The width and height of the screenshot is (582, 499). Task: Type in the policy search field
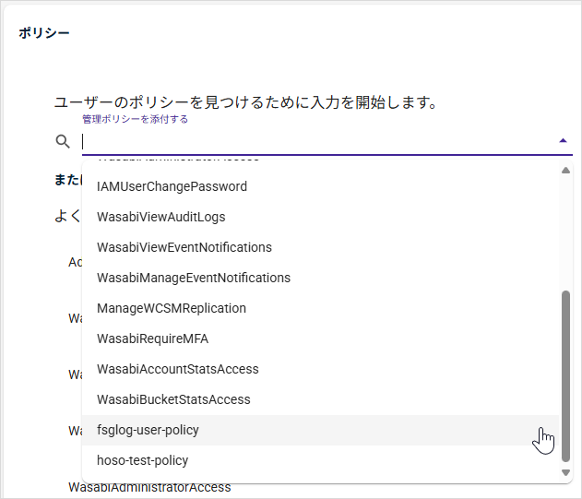[314, 142]
